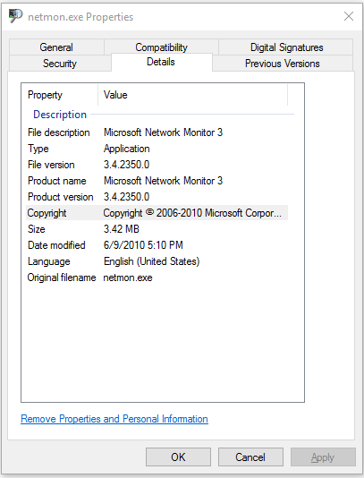Select the Date modified property label
Viewport: 364px width, 478px height.
(56, 245)
